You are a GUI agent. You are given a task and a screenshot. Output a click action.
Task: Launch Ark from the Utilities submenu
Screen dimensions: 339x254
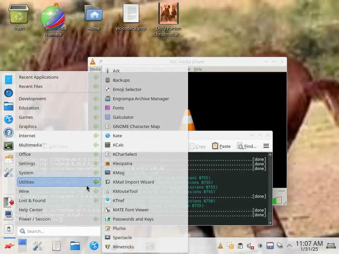(x=145, y=71)
